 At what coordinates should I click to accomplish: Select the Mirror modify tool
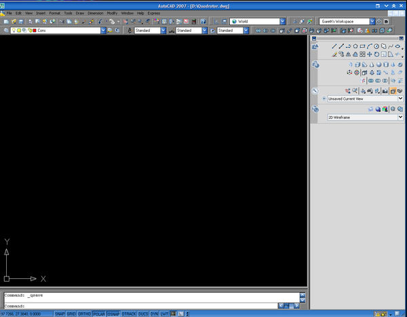coord(349,54)
